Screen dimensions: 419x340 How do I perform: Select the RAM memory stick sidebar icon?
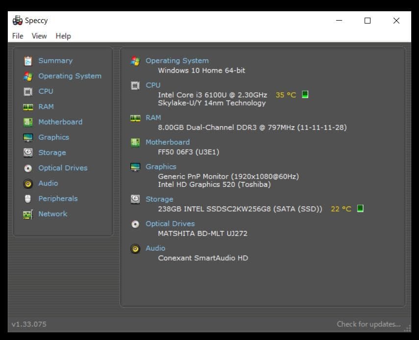(x=28, y=107)
